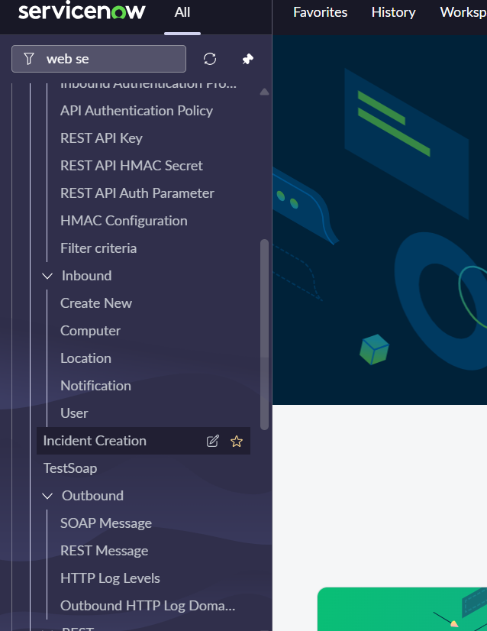Open HTTP Log Levels module
487x631 pixels.
(x=110, y=578)
